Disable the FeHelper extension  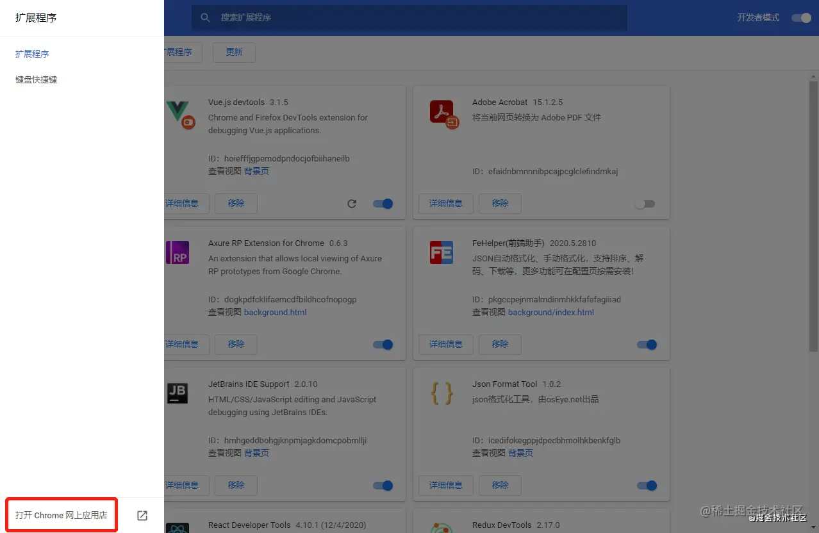click(647, 345)
